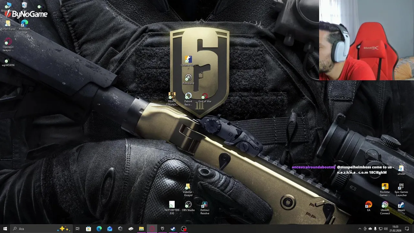This screenshot has width=414, height=233.
Task: Open the Outlook mail taskbar icon
Action: [x=110, y=229]
